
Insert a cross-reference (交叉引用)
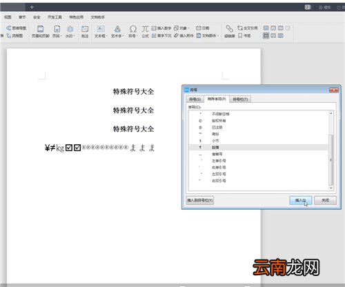pos(248,28)
